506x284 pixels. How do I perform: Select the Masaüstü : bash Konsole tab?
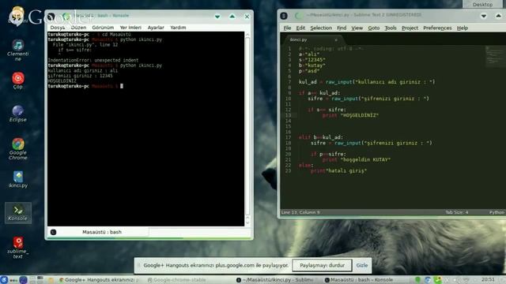(102, 232)
